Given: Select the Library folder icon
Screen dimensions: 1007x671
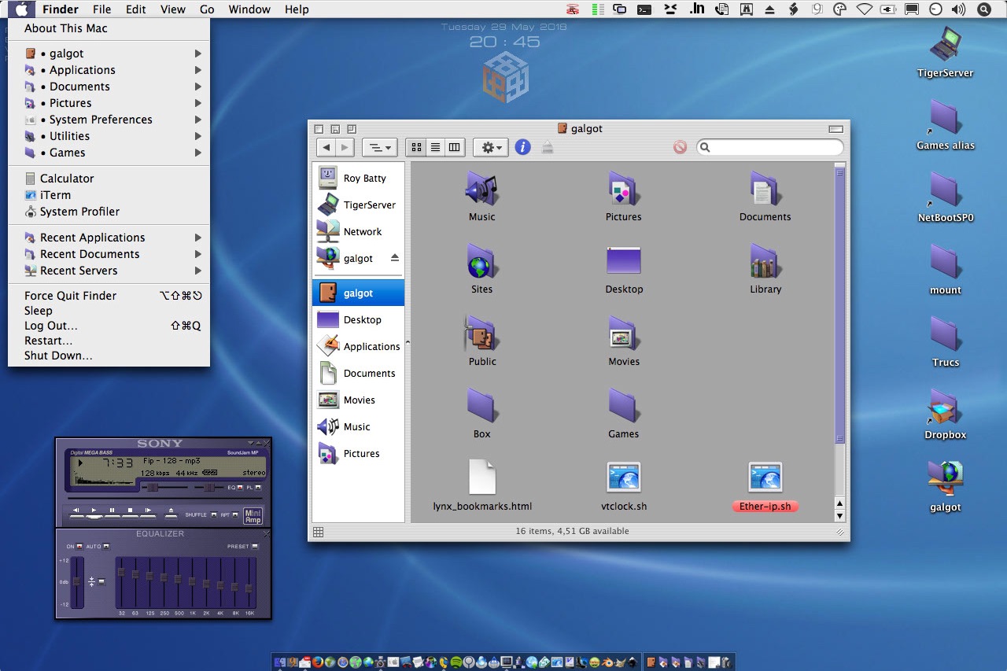Looking at the screenshot, I should tap(765, 262).
